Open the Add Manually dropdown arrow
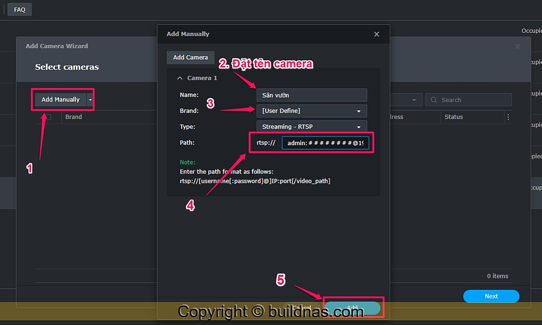This screenshot has width=542, height=325. point(90,100)
